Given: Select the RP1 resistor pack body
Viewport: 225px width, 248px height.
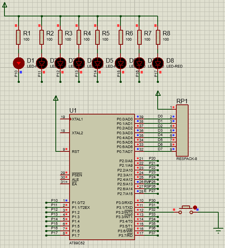Looking at the screenshot, I should [182, 131].
